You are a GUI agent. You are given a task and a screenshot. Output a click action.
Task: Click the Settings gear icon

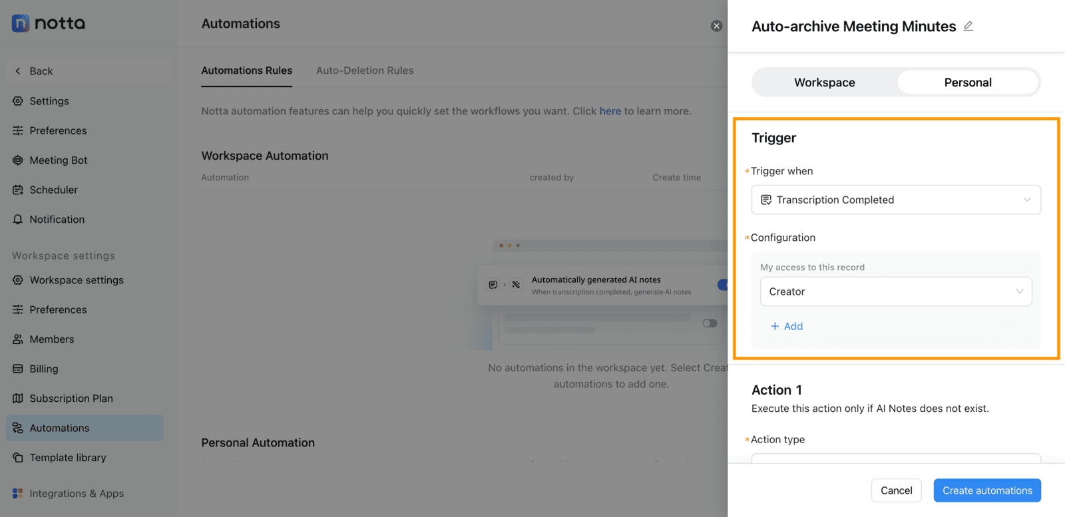[x=18, y=101]
